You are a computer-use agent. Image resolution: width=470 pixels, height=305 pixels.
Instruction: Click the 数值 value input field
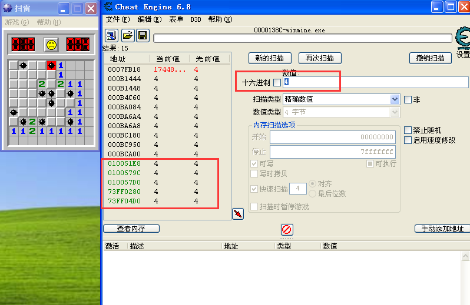(376, 82)
